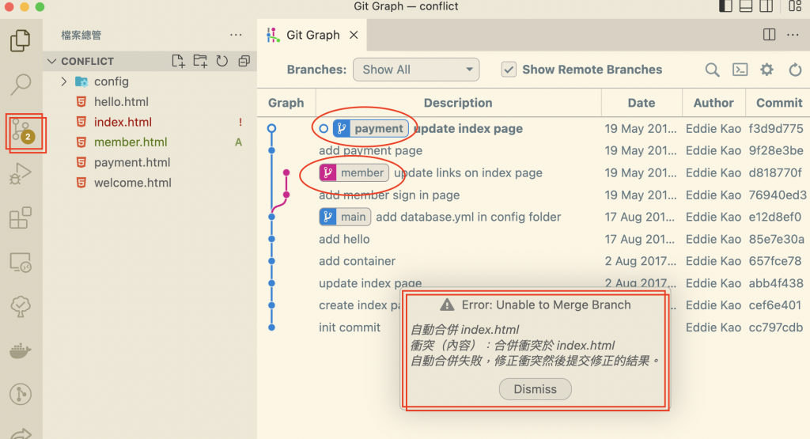810x439 pixels.
Task: Close the Git Graph tab
Action: [x=354, y=35]
